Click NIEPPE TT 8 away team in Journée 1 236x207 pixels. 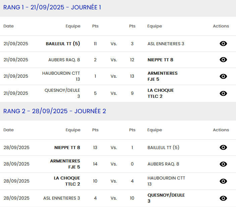click(x=160, y=60)
